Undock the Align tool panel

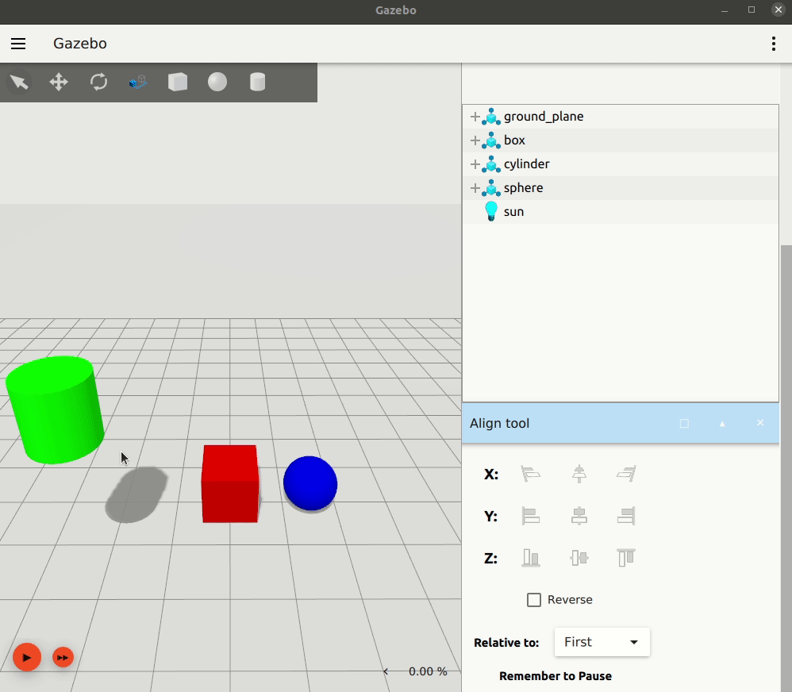(x=684, y=423)
